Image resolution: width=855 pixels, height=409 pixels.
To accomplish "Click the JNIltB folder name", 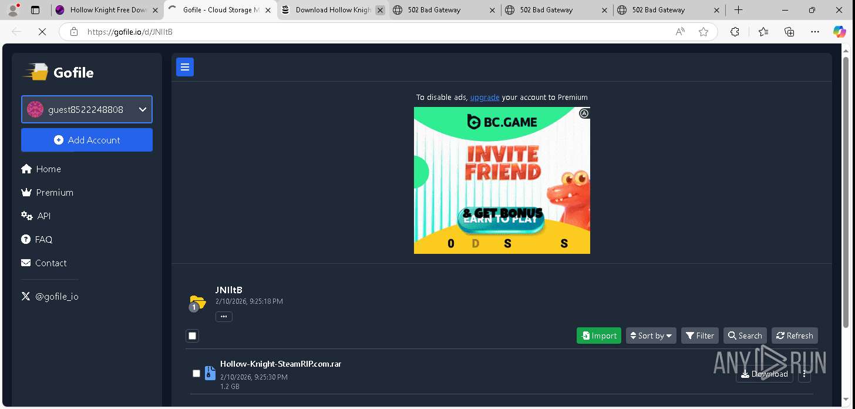I will (x=229, y=290).
